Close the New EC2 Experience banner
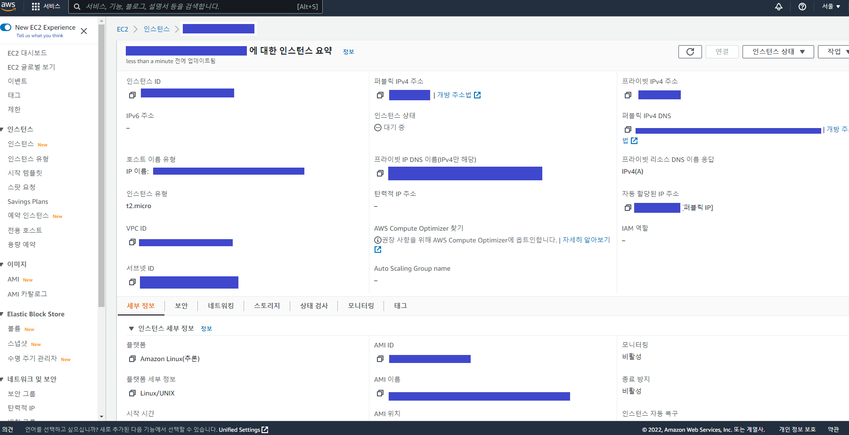The height and width of the screenshot is (435, 849). pyautogui.click(x=84, y=31)
